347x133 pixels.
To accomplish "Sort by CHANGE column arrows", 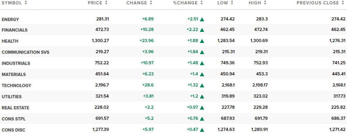I will point(151,3).
